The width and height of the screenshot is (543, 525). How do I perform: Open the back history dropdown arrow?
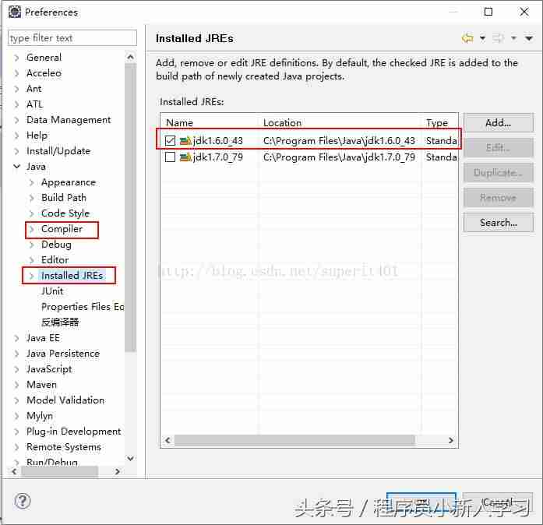pyautogui.click(x=482, y=38)
